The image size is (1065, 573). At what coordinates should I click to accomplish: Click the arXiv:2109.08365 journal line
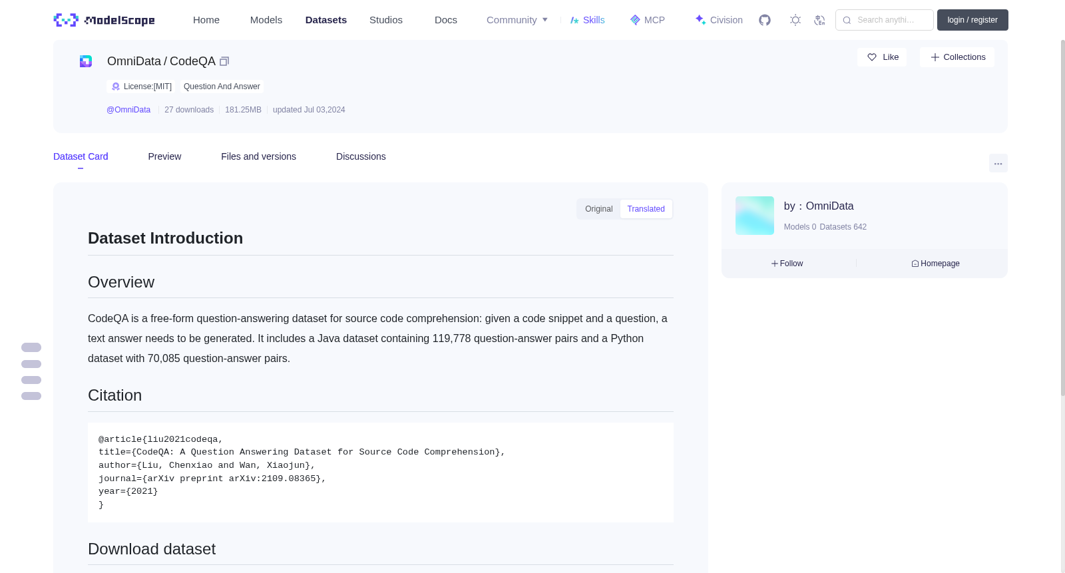pos(212,478)
